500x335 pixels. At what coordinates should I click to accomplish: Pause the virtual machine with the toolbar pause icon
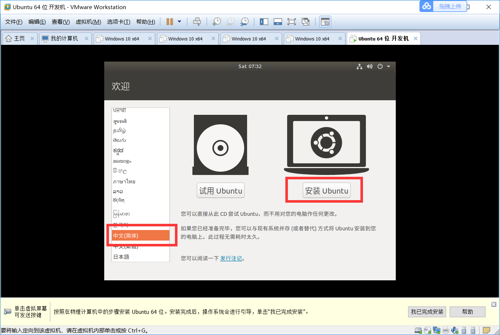(x=169, y=22)
